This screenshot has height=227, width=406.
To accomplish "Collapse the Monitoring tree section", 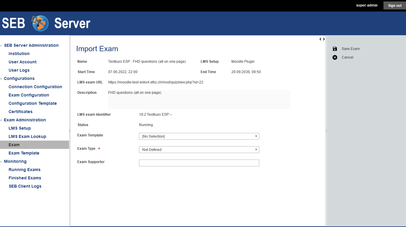I will (1, 162).
